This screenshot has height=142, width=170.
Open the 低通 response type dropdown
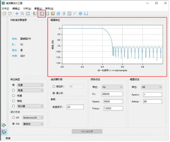tap(30, 86)
